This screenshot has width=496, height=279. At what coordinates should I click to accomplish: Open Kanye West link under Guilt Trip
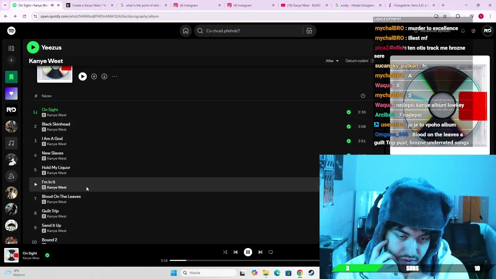click(x=57, y=216)
